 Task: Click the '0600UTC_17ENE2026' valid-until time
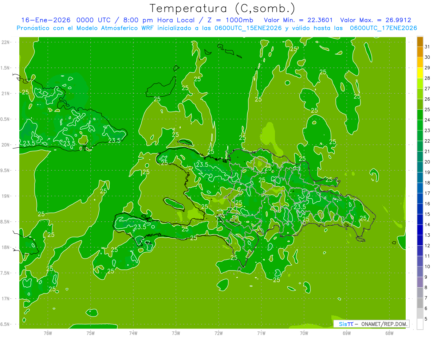[x=383, y=28]
